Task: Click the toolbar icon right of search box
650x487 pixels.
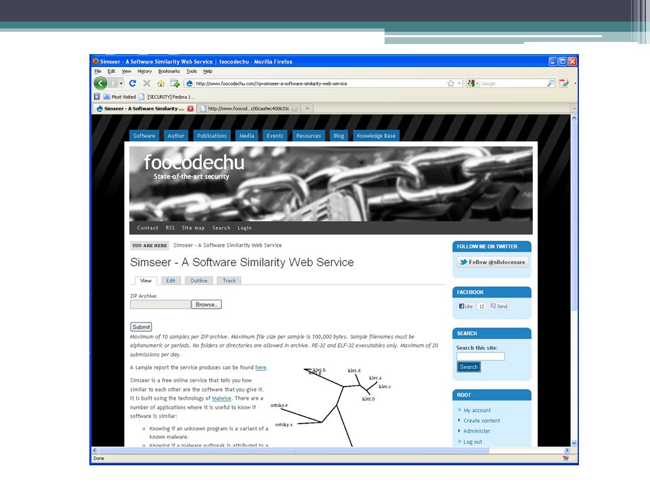Action: (563, 83)
